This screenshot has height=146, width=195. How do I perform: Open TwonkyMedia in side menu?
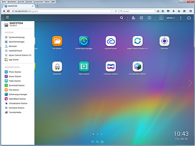[13, 112]
